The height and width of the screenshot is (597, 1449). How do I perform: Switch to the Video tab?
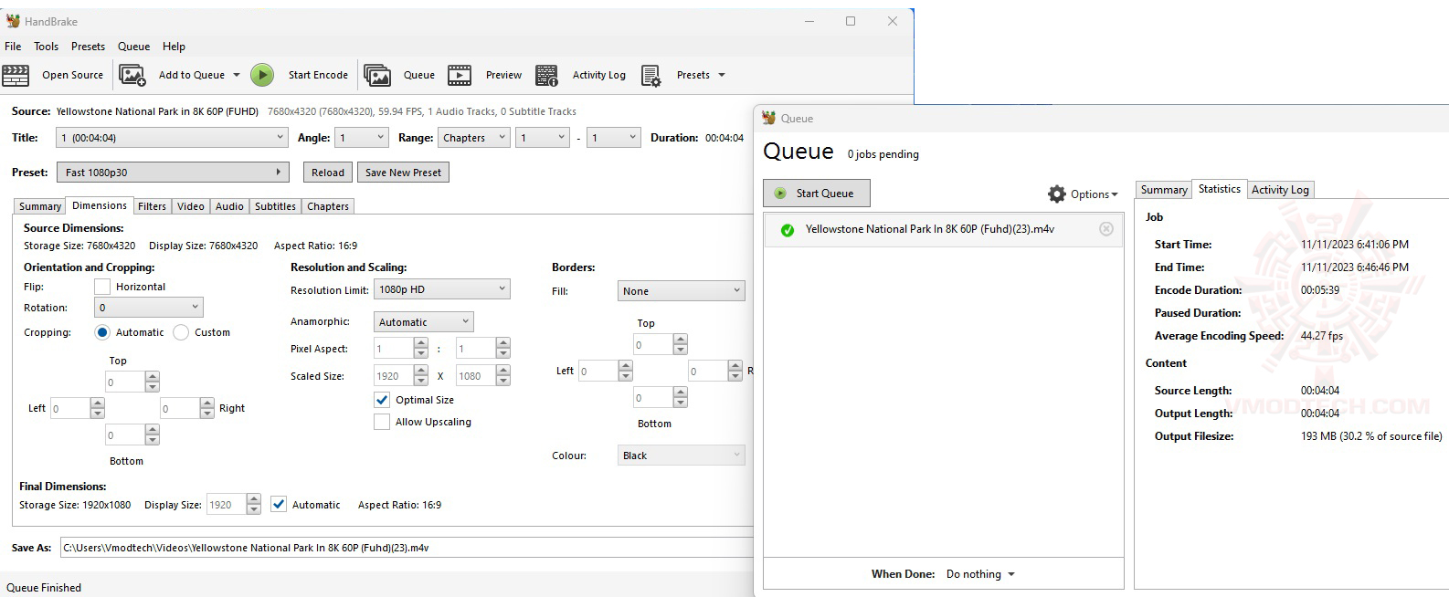191,206
